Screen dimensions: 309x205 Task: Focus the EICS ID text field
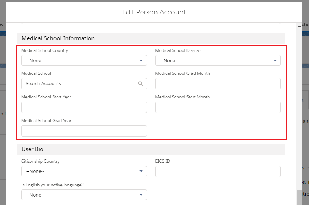tap(218, 171)
